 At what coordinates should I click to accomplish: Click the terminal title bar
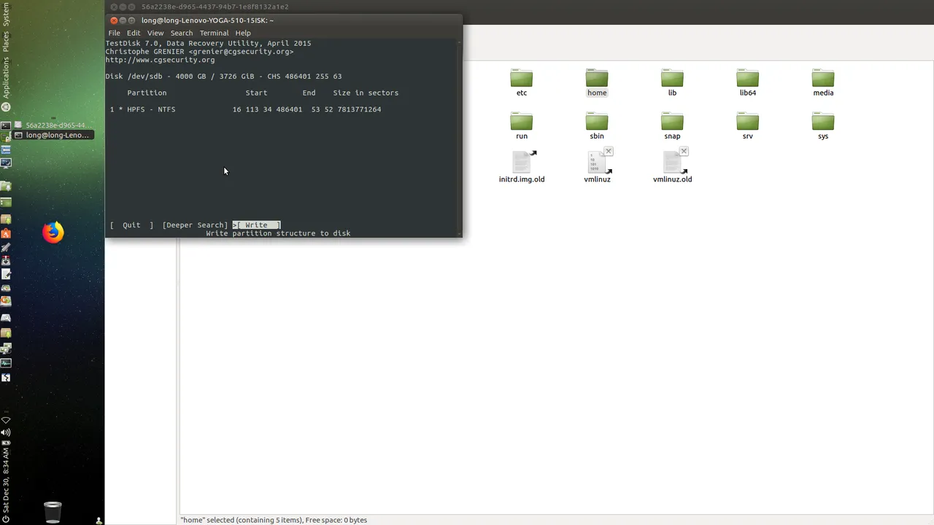(x=284, y=20)
